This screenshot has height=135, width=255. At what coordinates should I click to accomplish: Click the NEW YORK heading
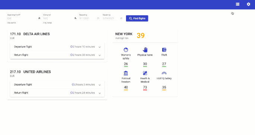(124, 34)
